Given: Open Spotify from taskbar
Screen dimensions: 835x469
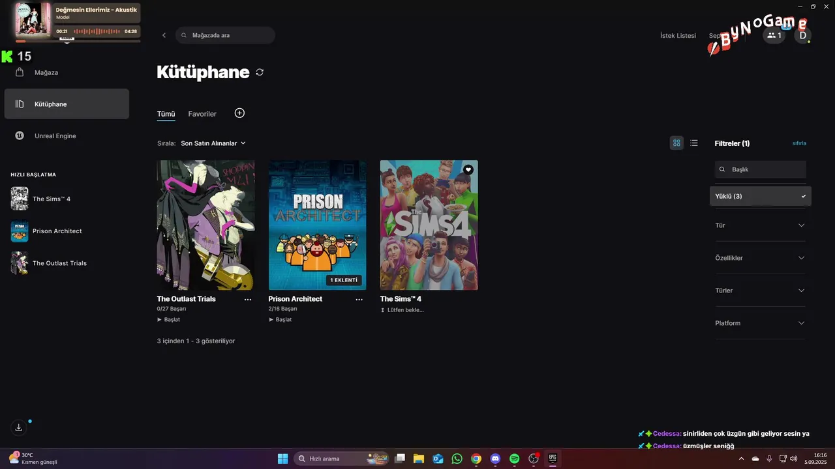Looking at the screenshot, I should coord(514,459).
